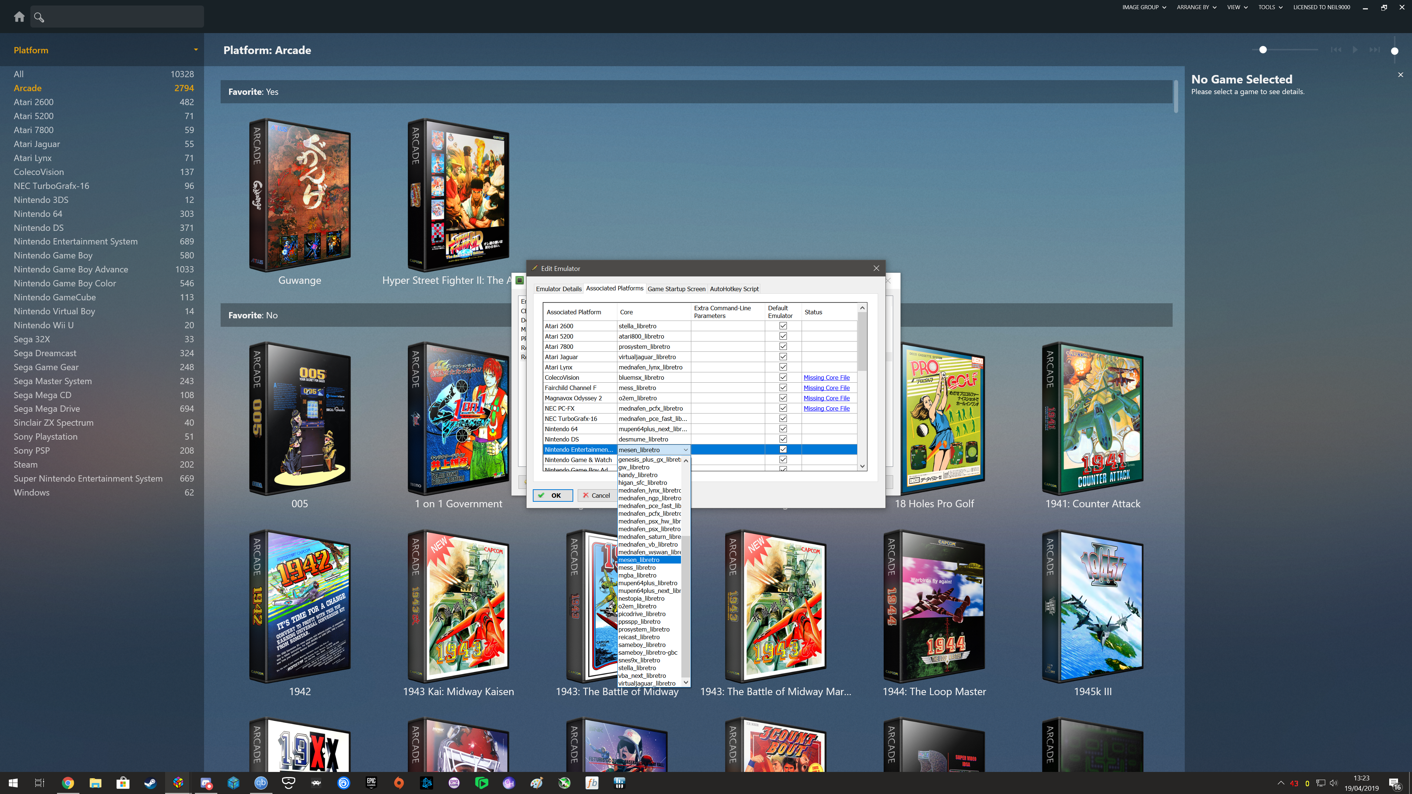
Task: Open the View menu
Action: point(1237,7)
